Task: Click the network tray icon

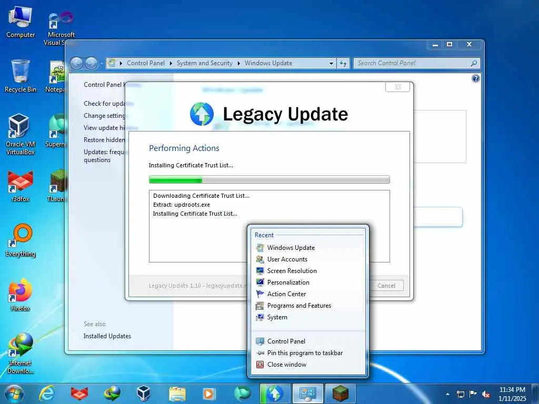Action: pos(460,394)
